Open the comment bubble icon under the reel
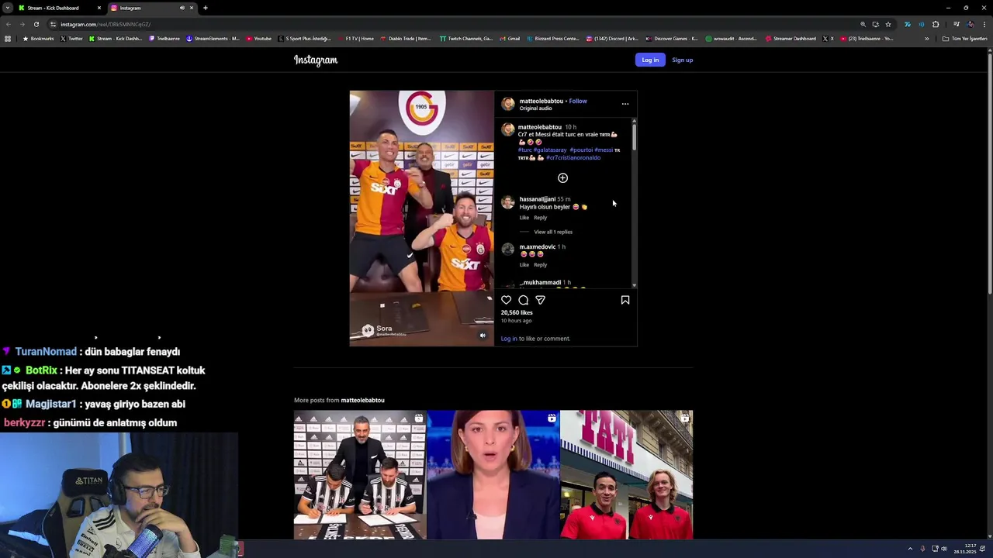The width and height of the screenshot is (993, 558). (524, 300)
